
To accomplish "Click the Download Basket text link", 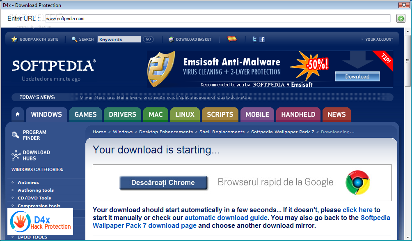I will coord(194,39).
